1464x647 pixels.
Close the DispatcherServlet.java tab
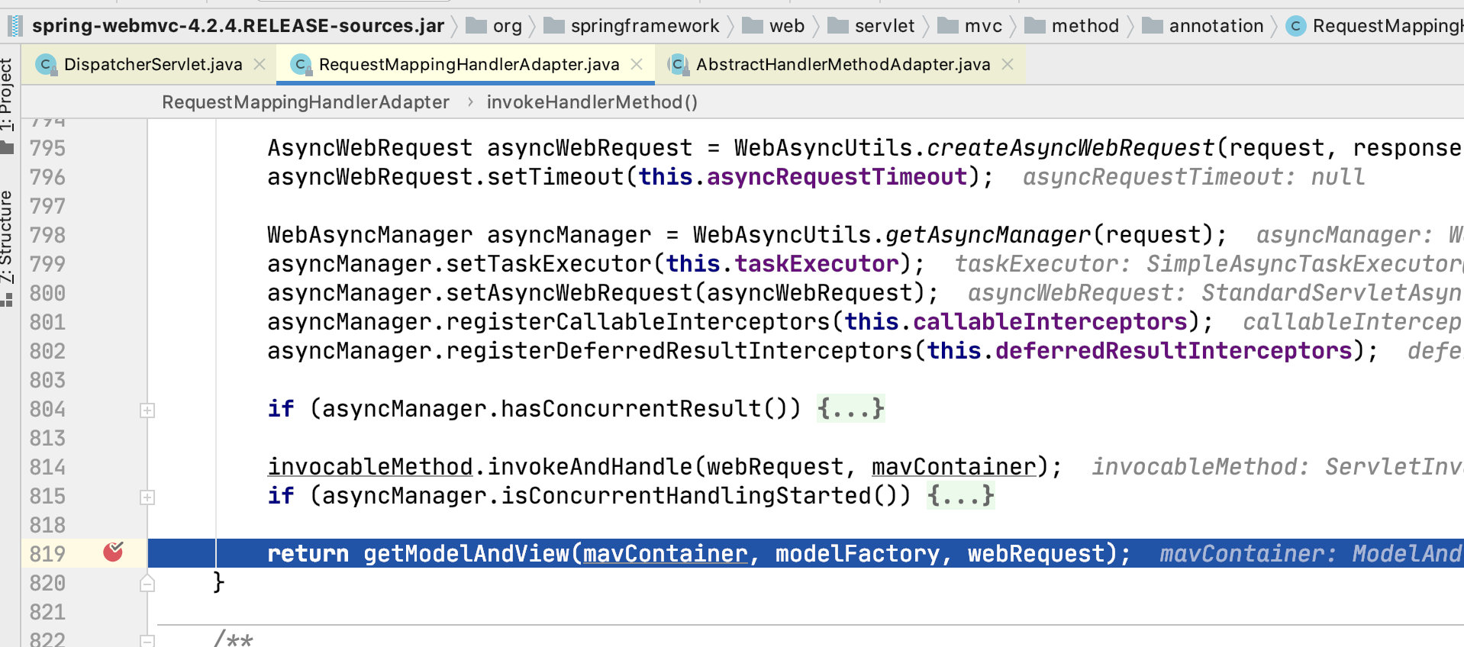point(260,65)
